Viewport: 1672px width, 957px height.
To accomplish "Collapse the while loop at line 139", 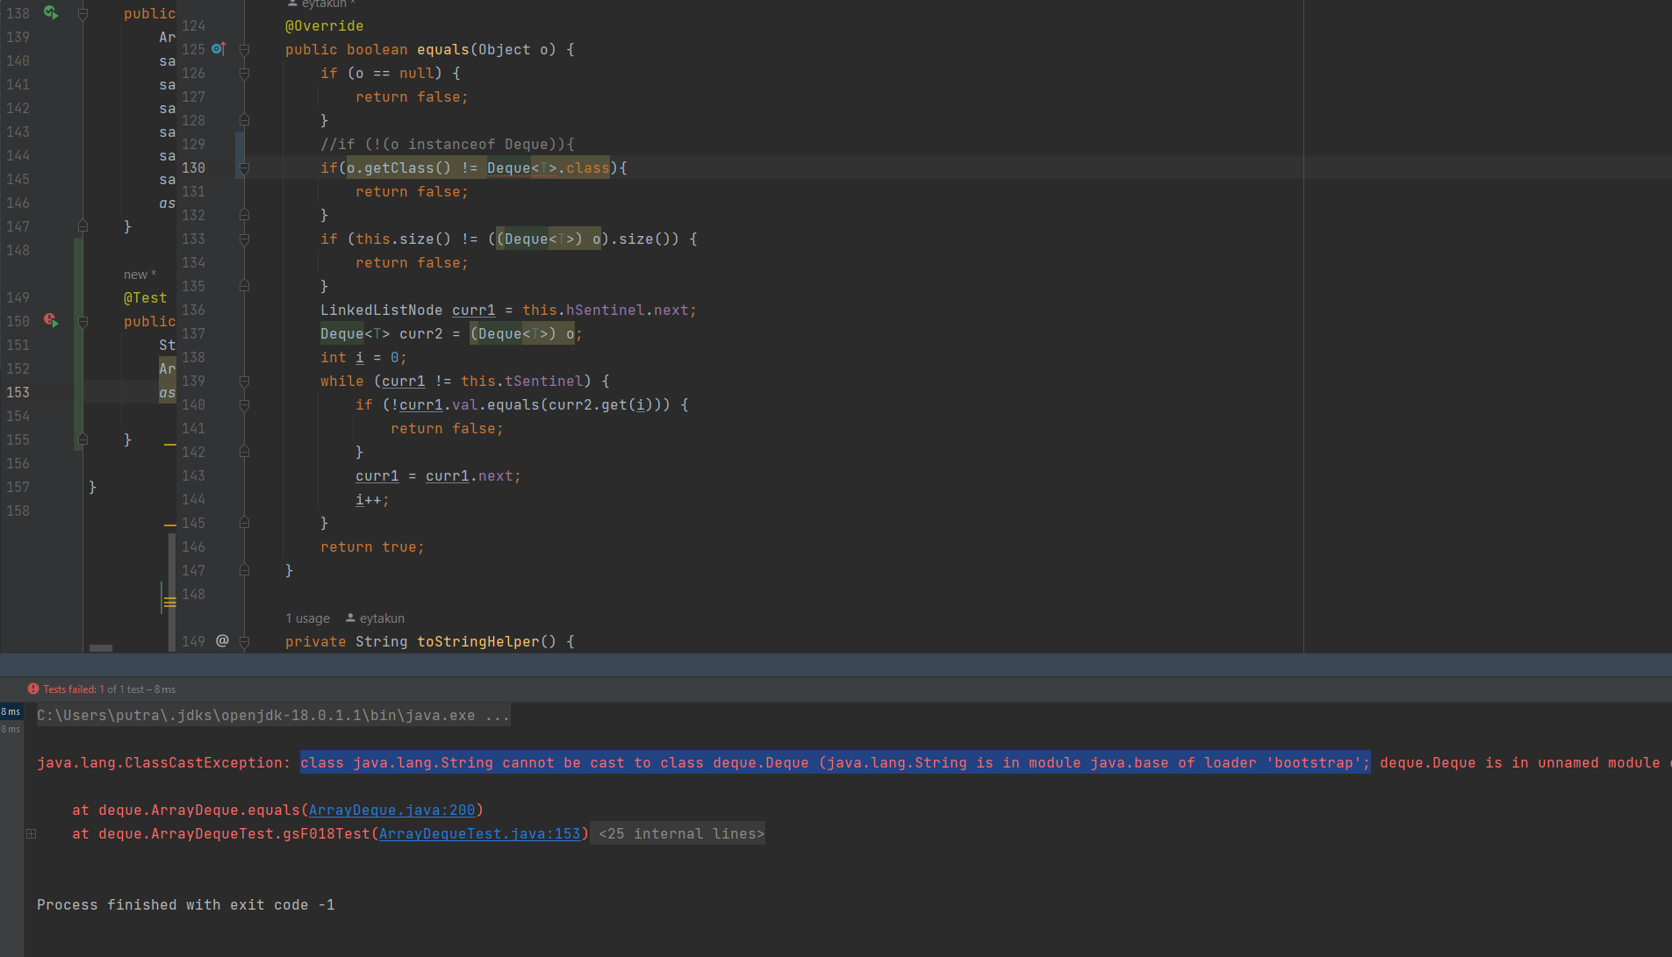I will 245,382.
